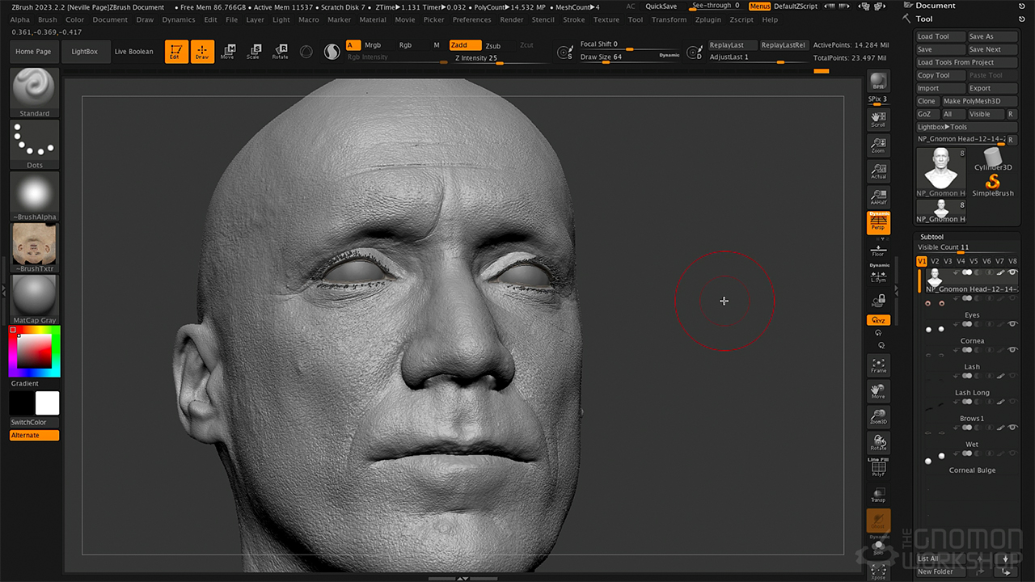Toggle the PolyF line fill display
The image size is (1035, 582).
[x=878, y=468]
